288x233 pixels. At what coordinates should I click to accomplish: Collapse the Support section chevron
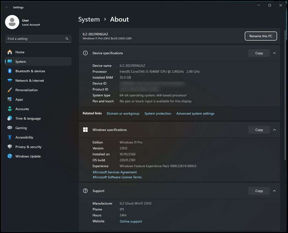tap(274, 191)
